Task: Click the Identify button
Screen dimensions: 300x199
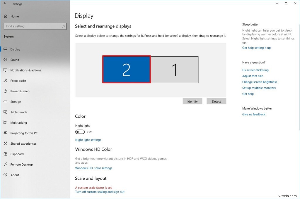Action: click(192, 101)
